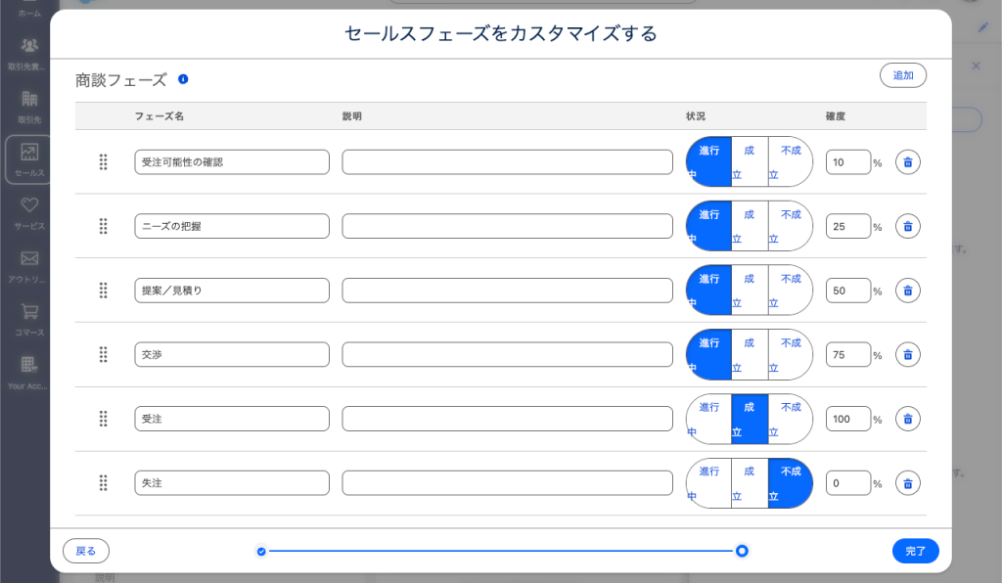Set 提案／見積り status to 不成立
The width and height of the screenshot is (1002, 583).
(790, 291)
